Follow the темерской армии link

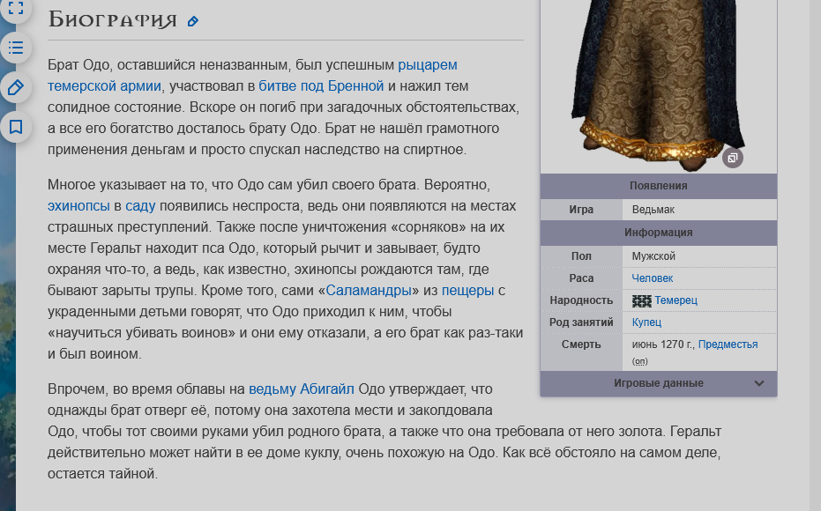point(104,86)
